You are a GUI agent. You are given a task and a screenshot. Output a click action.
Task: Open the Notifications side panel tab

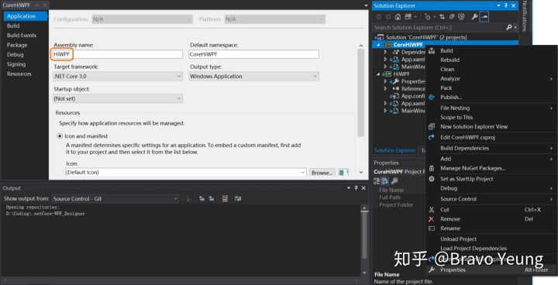[x=524, y=16]
